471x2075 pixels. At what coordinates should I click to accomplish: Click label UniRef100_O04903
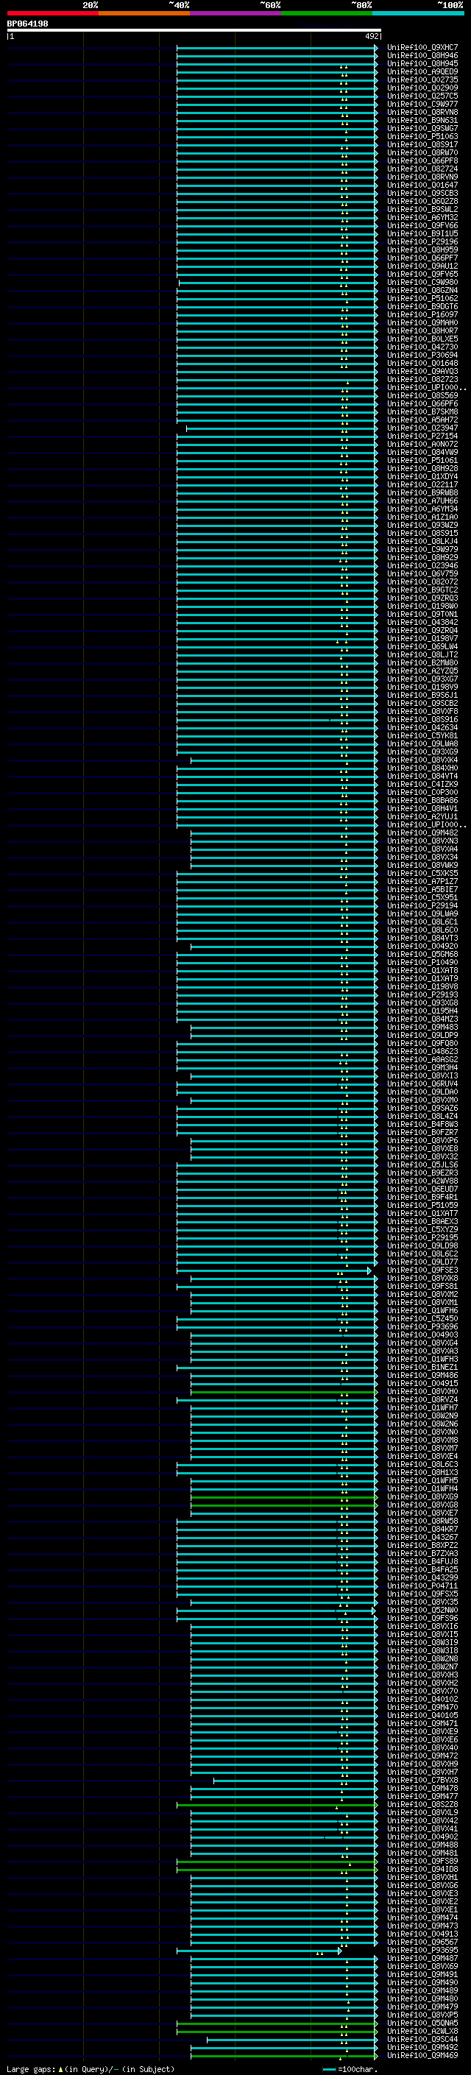(x=422, y=1335)
